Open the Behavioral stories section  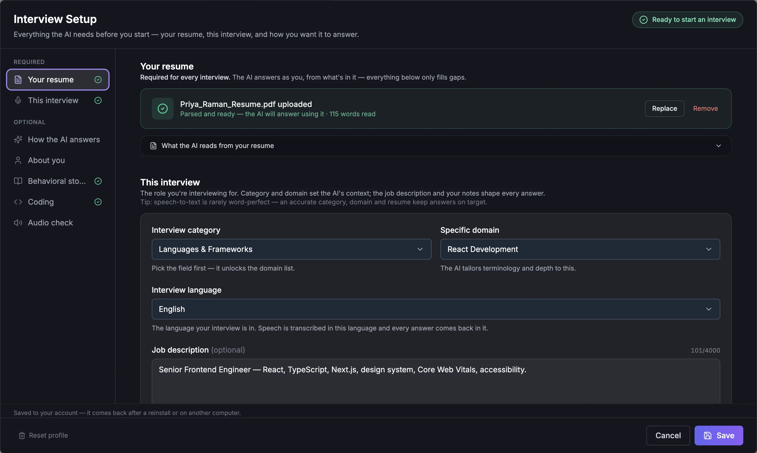click(x=58, y=181)
